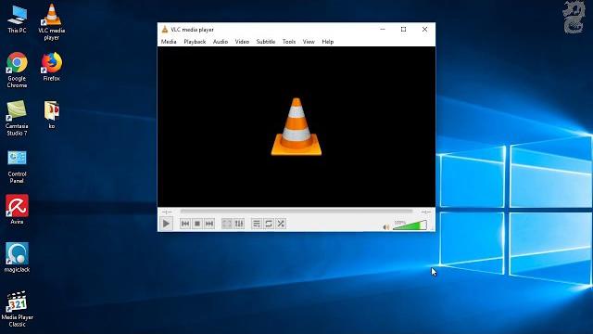The height and width of the screenshot is (334, 593).
Task: Select Camtasia Studio 7 desktop icon
Action: coord(17,118)
